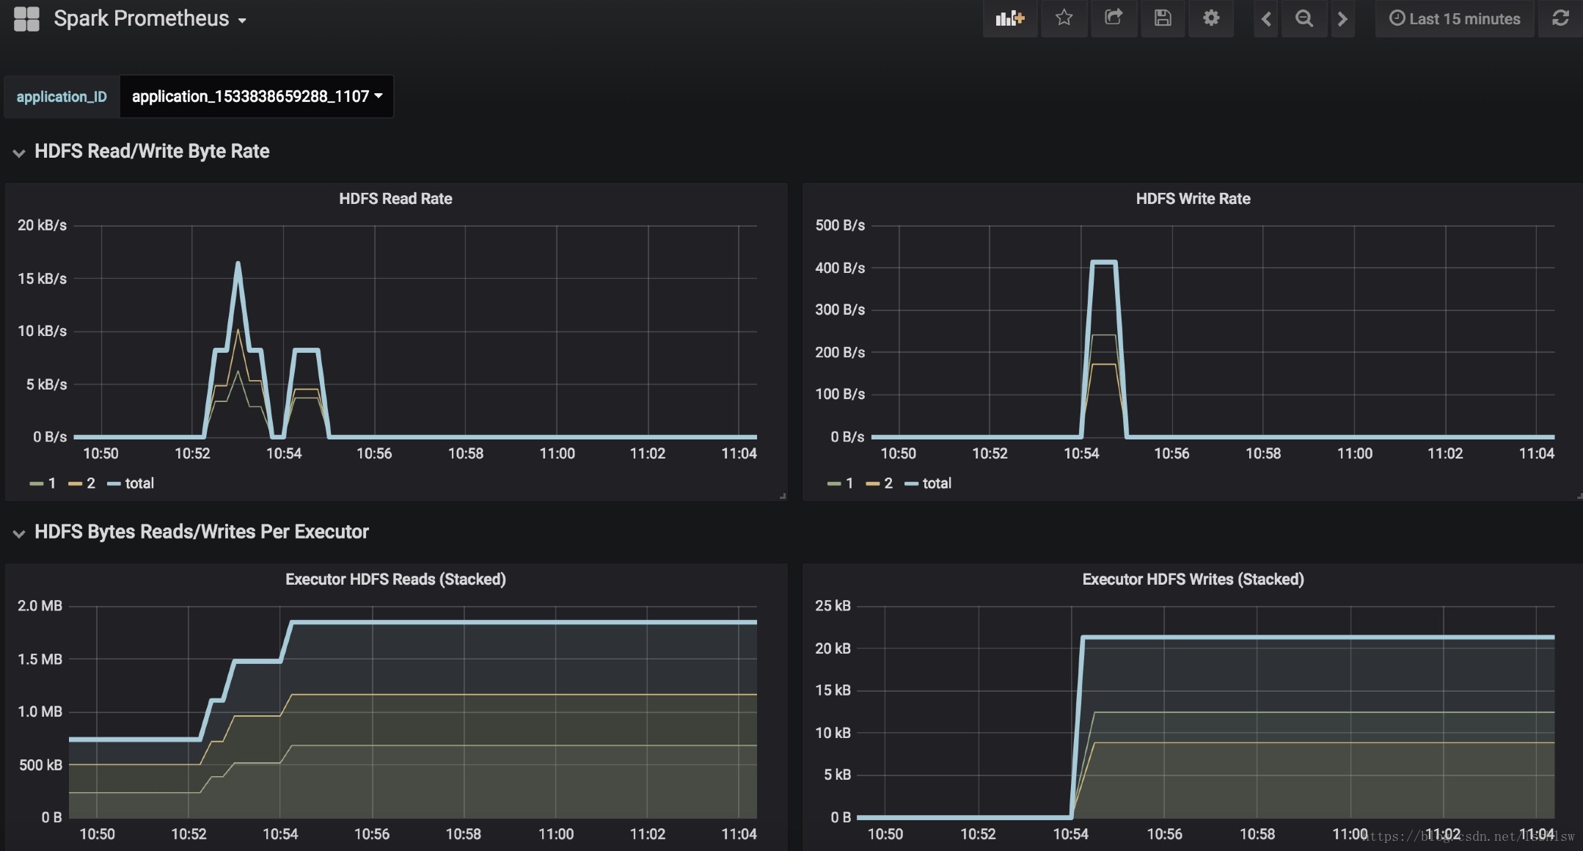This screenshot has height=851, width=1583.
Task: Shift time range backward with left arrow
Action: click(x=1266, y=19)
